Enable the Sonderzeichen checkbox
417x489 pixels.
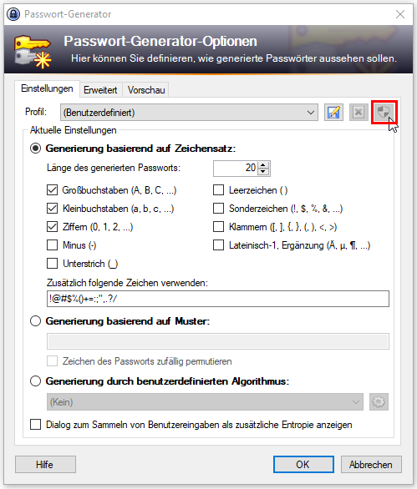point(218,209)
